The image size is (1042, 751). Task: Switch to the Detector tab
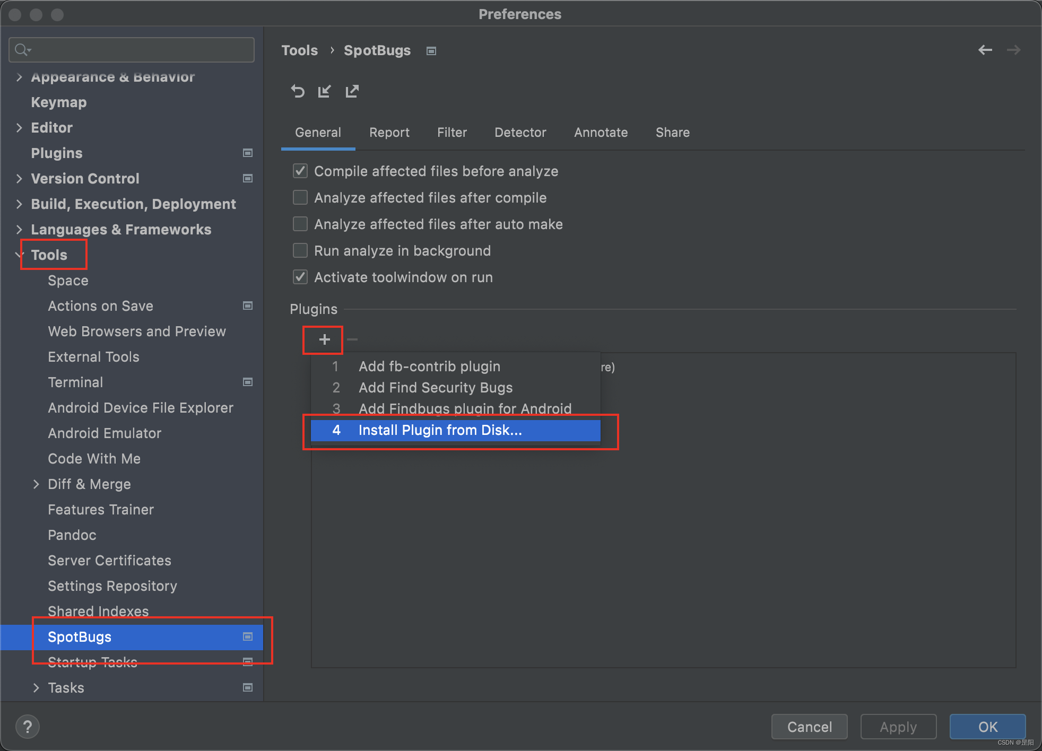520,133
